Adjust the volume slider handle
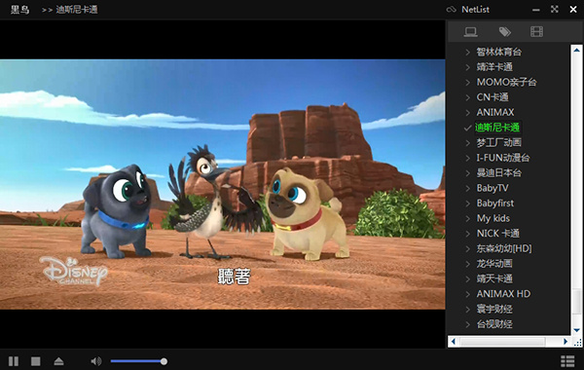584x370 pixels. point(164,361)
